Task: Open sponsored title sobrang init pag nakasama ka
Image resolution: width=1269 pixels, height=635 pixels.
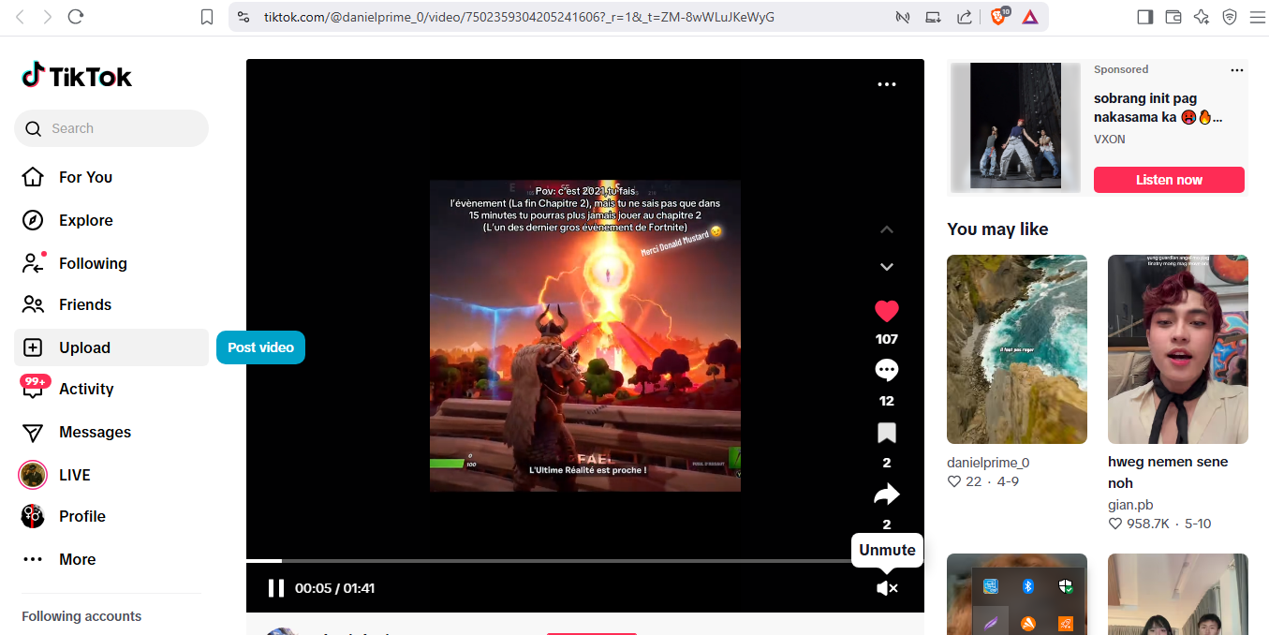Action: [1158, 108]
